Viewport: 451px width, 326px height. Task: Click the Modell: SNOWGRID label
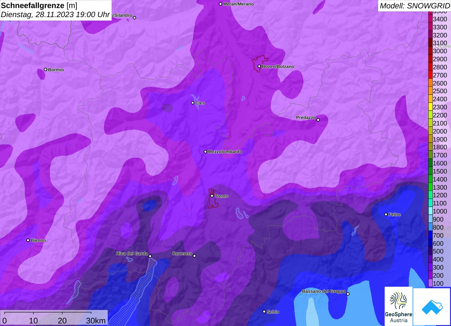pos(415,6)
